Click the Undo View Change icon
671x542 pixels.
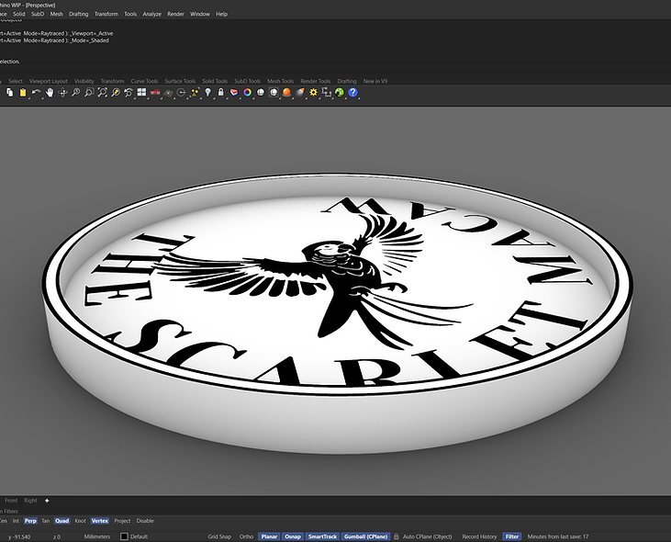click(x=129, y=92)
